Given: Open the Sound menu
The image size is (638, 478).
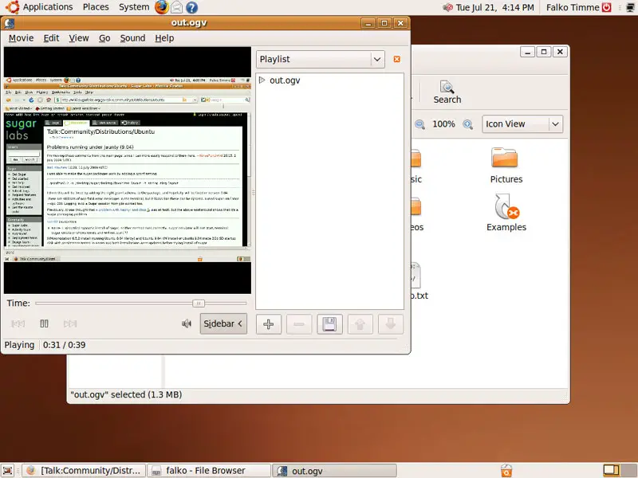Looking at the screenshot, I should coord(132,38).
